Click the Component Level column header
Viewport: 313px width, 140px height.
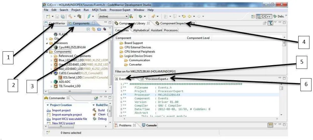pyautogui.click(x=198, y=38)
